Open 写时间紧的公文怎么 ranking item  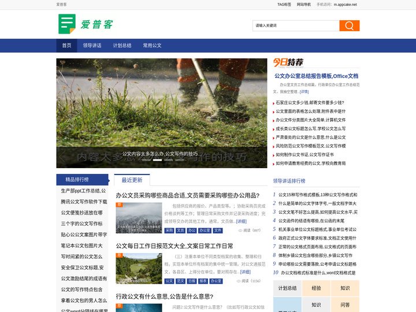(x=81, y=257)
